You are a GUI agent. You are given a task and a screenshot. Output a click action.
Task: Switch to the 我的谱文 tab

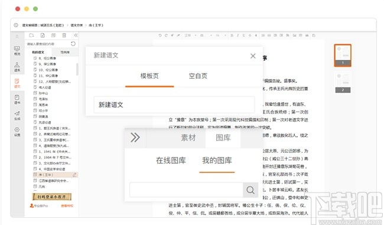(38, 52)
